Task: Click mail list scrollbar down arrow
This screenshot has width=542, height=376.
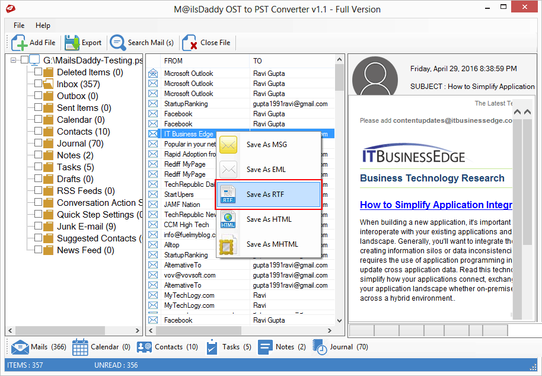Action: [339, 321]
